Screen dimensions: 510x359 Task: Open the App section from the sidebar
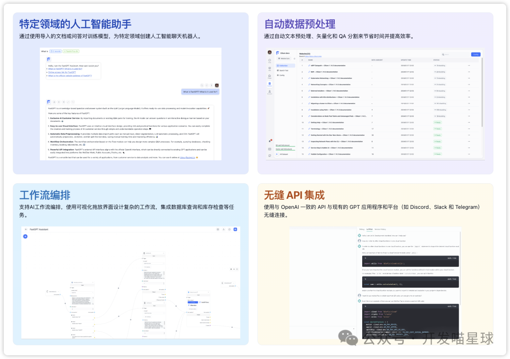270,68
